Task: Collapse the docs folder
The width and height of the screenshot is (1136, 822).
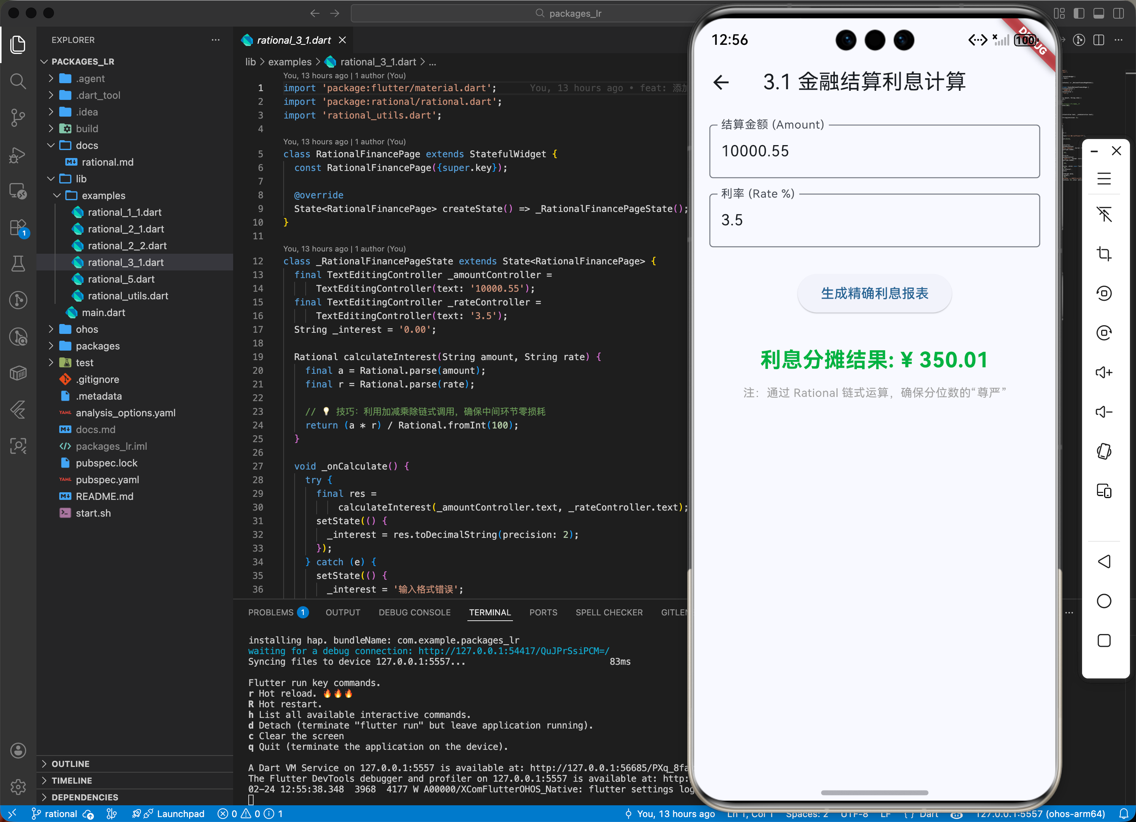Action: point(87,145)
